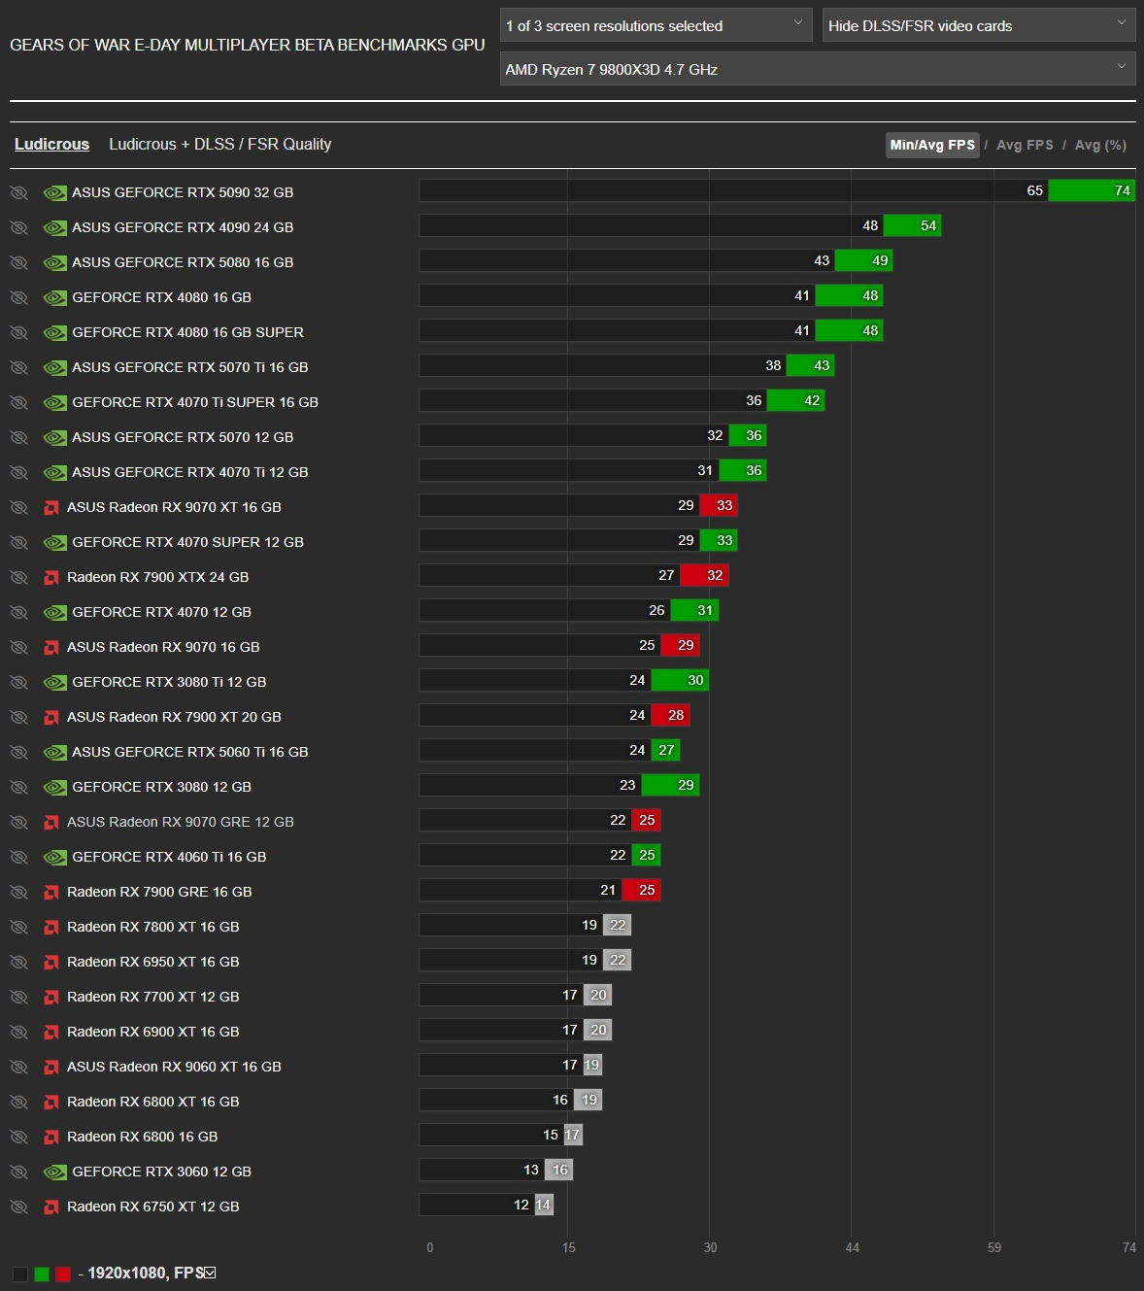Click the red AMD legend swatch
This screenshot has height=1291, width=1144.
[63, 1274]
